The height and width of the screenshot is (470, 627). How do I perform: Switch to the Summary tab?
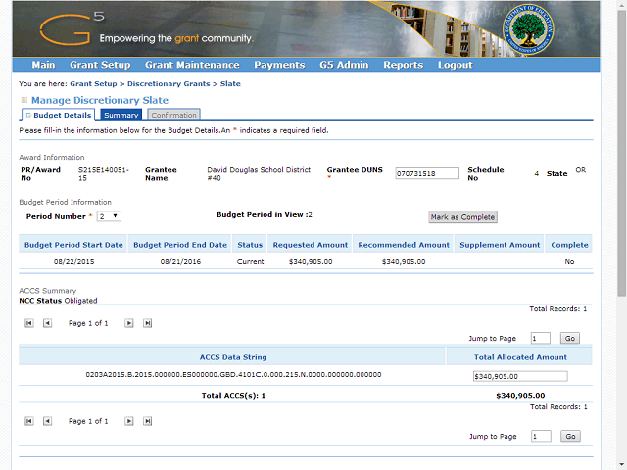[121, 115]
